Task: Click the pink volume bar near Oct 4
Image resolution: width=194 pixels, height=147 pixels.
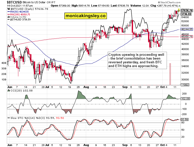Action: pos(170,74)
